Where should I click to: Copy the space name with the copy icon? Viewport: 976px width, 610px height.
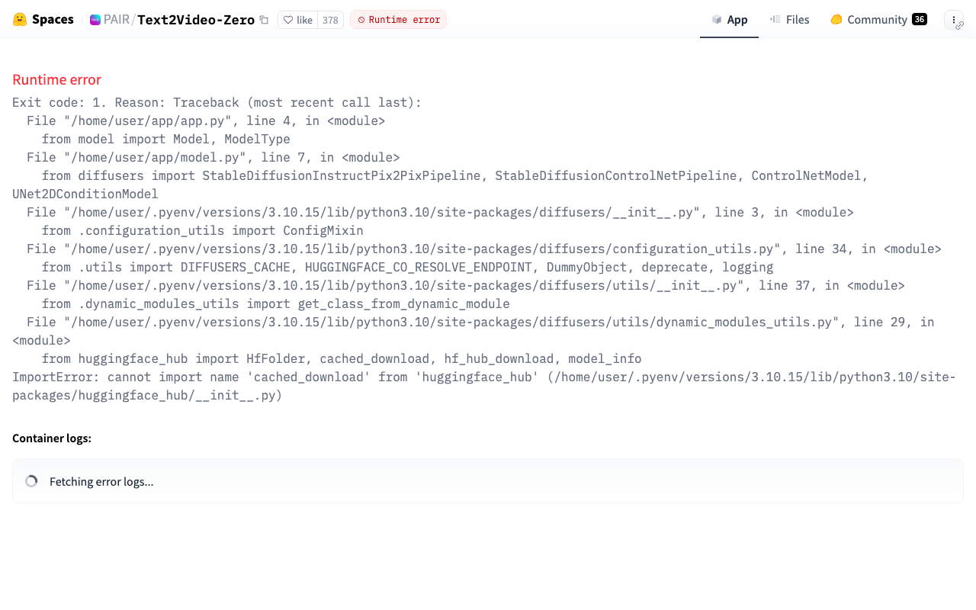point(264,20)
